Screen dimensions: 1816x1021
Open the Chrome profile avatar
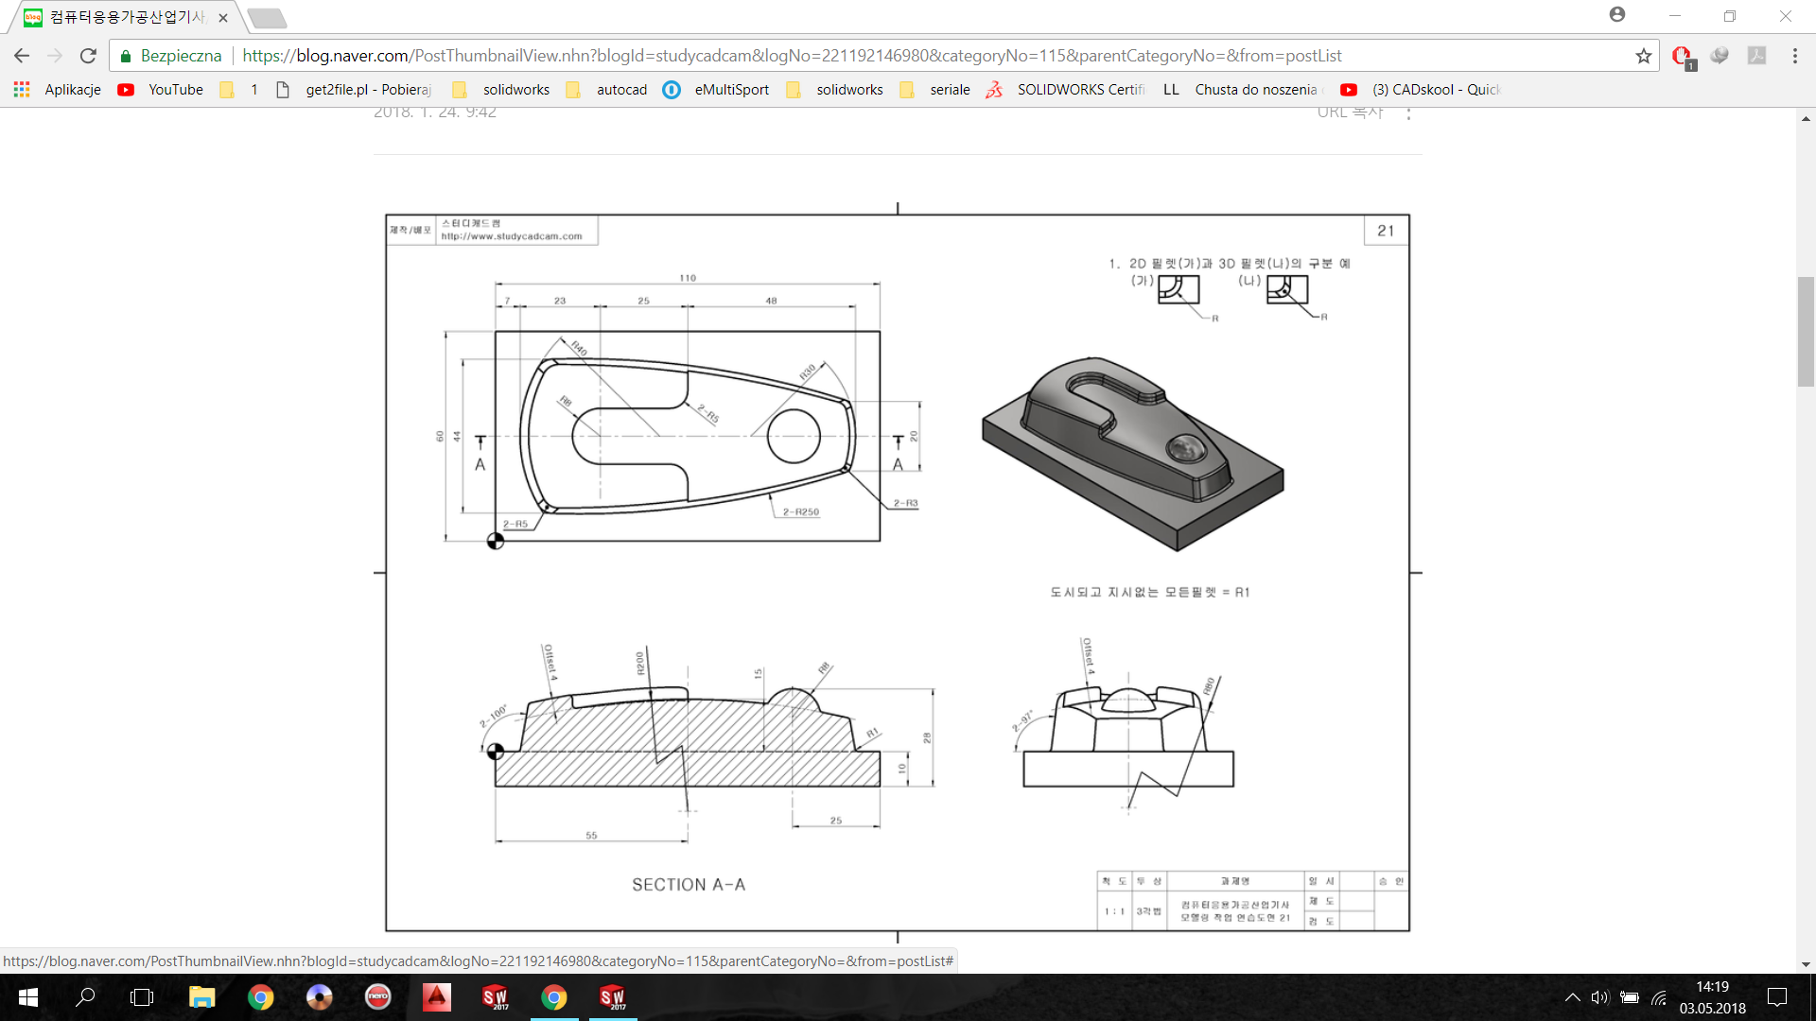pyautogui.click(x=1617, y=14)
